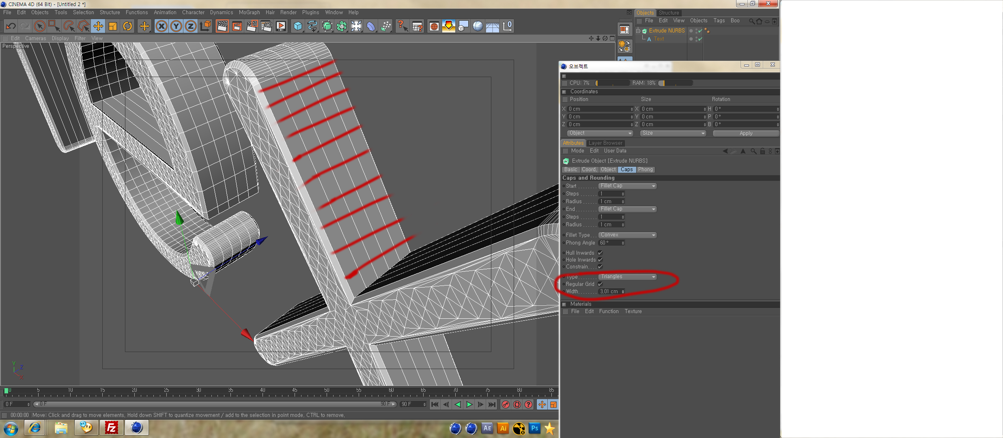
Task: Open the deformer objects icon
Action: pyautogui.click(x=371, y=26)
